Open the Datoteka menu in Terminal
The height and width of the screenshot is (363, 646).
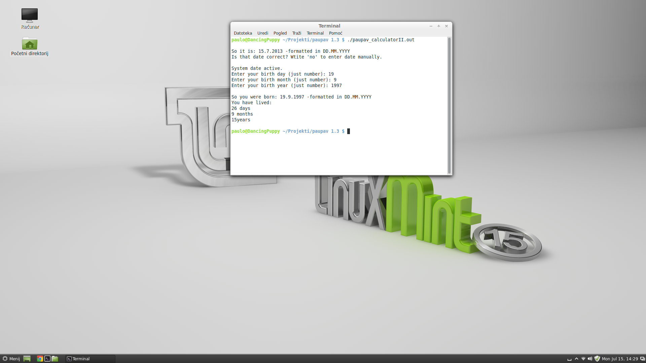(x=243, y=33)
